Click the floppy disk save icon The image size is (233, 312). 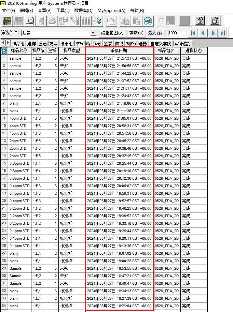tap(64, 21)
